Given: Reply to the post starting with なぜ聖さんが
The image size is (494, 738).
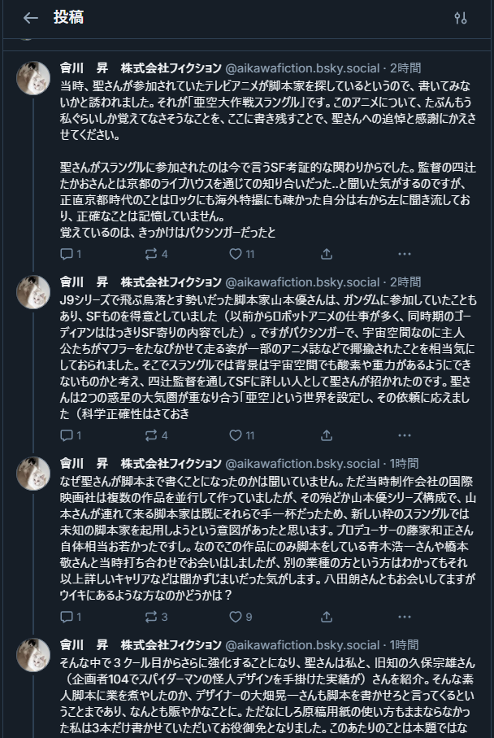Looking at the screenshot, I should coord(67,617).
